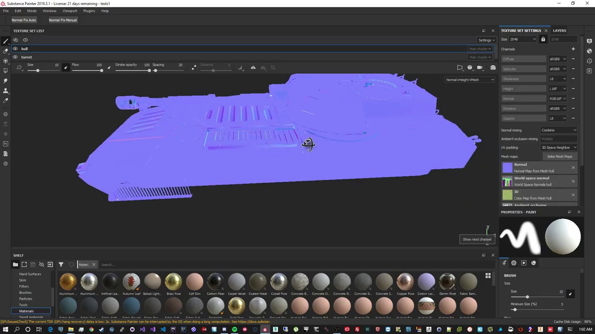Remove the Specular channel with minus button
This screenshot has width=595, height=334.
click(573, 69)
